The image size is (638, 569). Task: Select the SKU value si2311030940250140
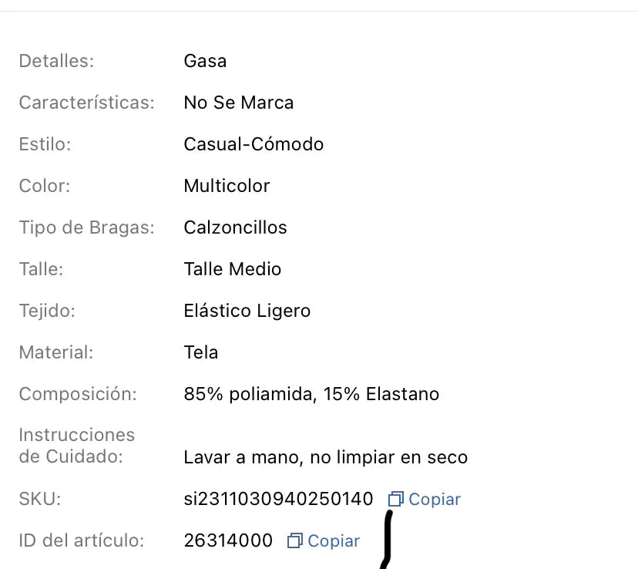click(278, 500)
